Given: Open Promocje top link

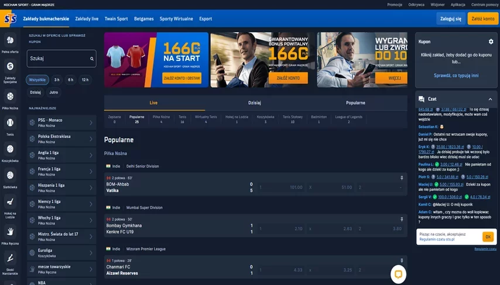Looking at the screenshot, I should [x=395, y=5].
